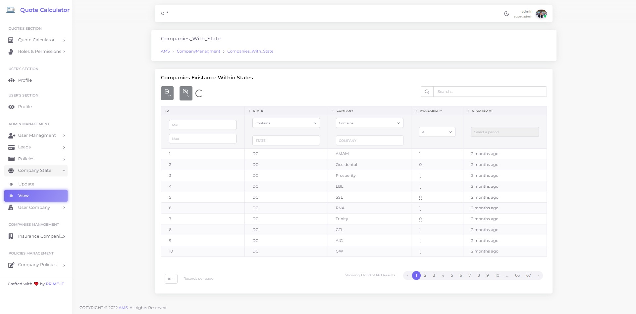Click the AMS breadcrumb link

(165, 51)
